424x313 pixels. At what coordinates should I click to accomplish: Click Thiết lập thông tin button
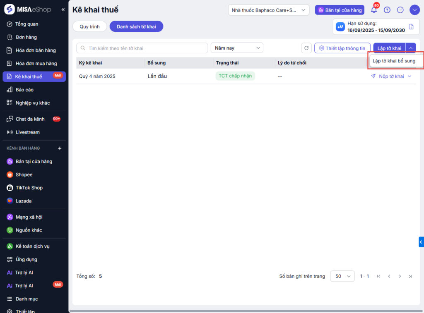click(342, 48)
